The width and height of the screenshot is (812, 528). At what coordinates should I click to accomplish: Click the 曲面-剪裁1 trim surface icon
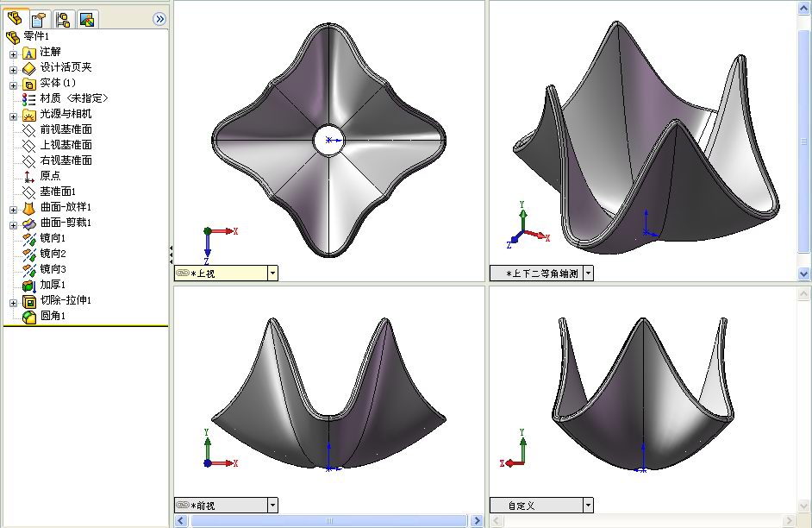(x=29, y=223)
